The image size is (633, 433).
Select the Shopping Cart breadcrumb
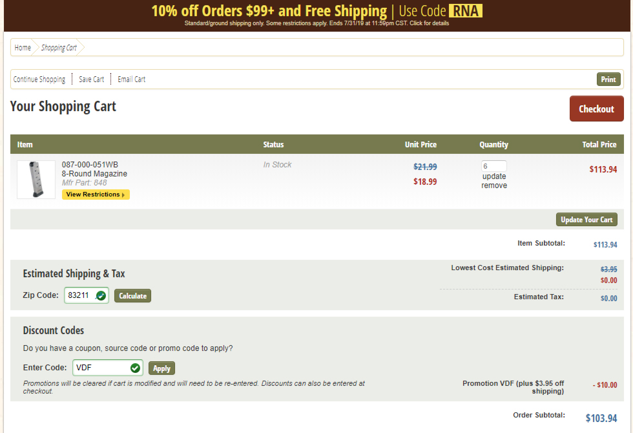point(59,48)
